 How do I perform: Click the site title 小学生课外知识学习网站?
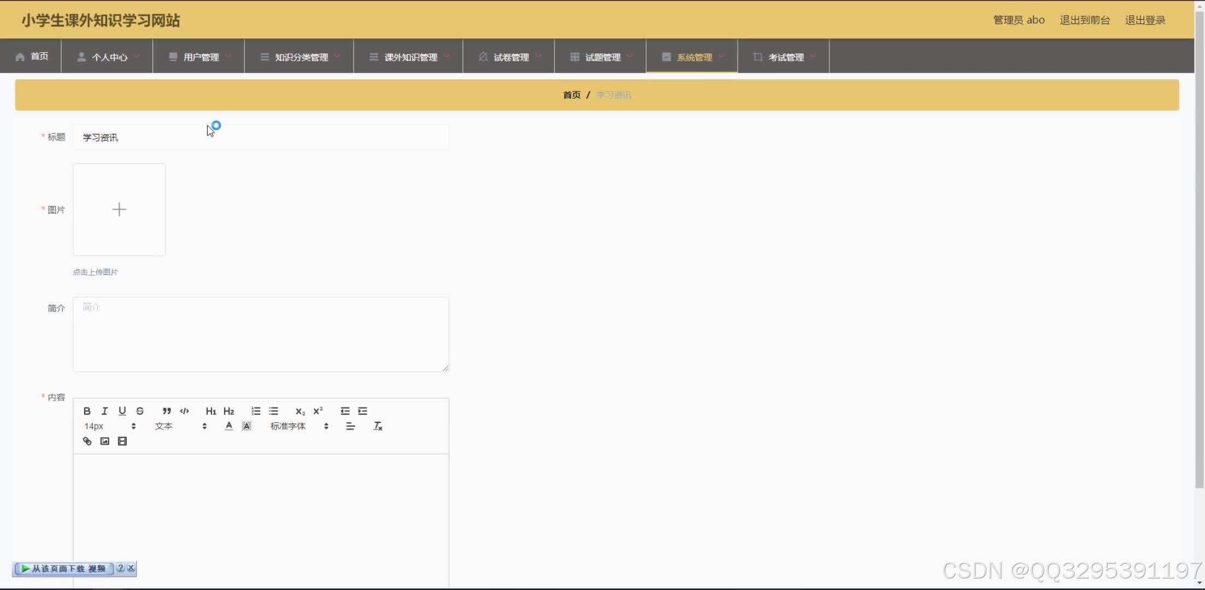[x=101, y=20]
